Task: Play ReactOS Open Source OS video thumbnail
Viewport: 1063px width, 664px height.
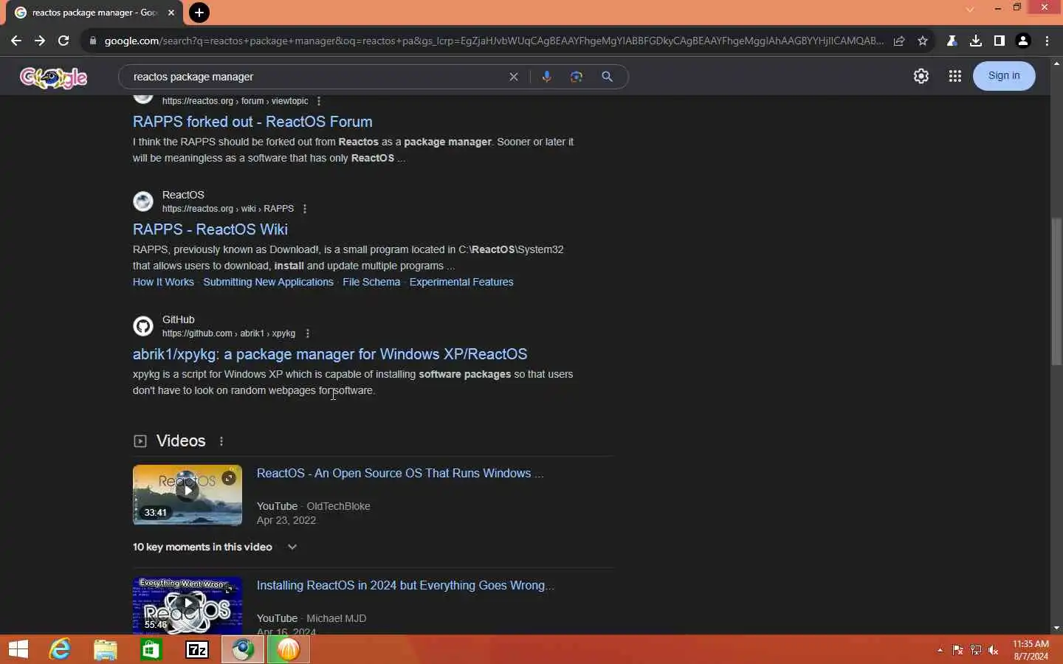Action: pyautogui.click(x=188, y=495)
